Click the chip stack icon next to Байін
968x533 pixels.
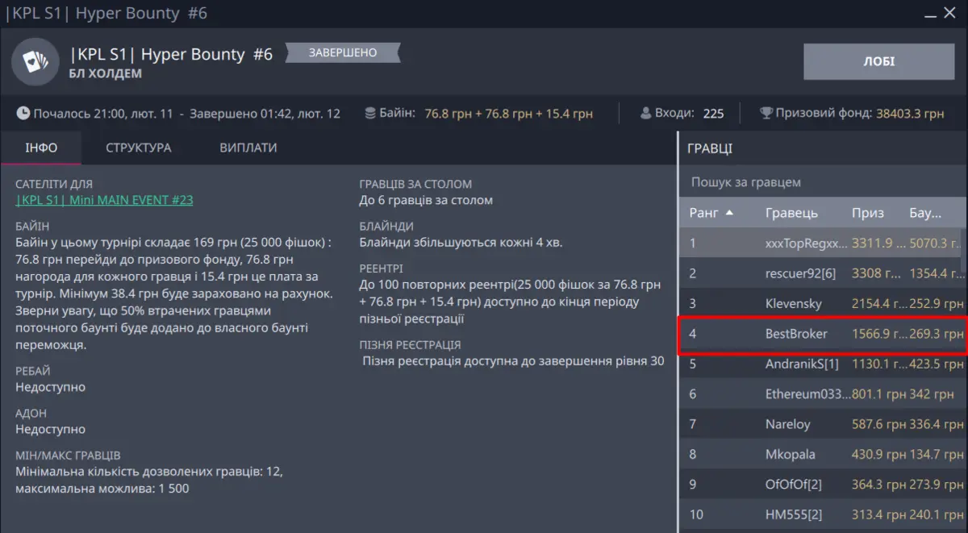tap(369, 113)
